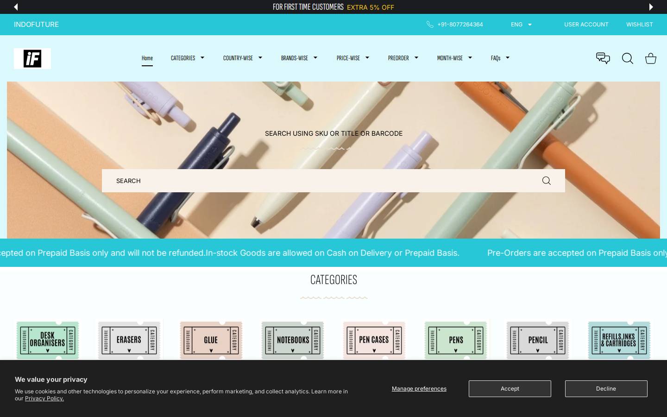Click the iF logo
Viewport: 667px width, 417px height.
click(x=32, y=58)
